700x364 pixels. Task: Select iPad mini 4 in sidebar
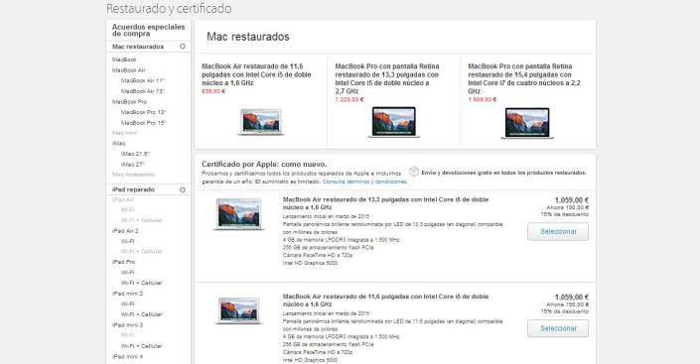coord(128,356)
